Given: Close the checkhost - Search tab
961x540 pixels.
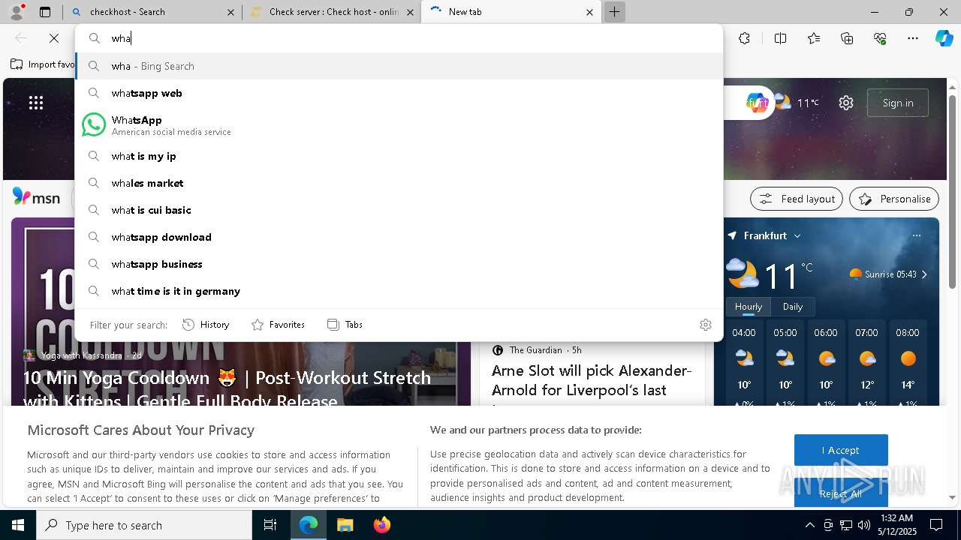Looking at the screenshot, I should [230, 12].
